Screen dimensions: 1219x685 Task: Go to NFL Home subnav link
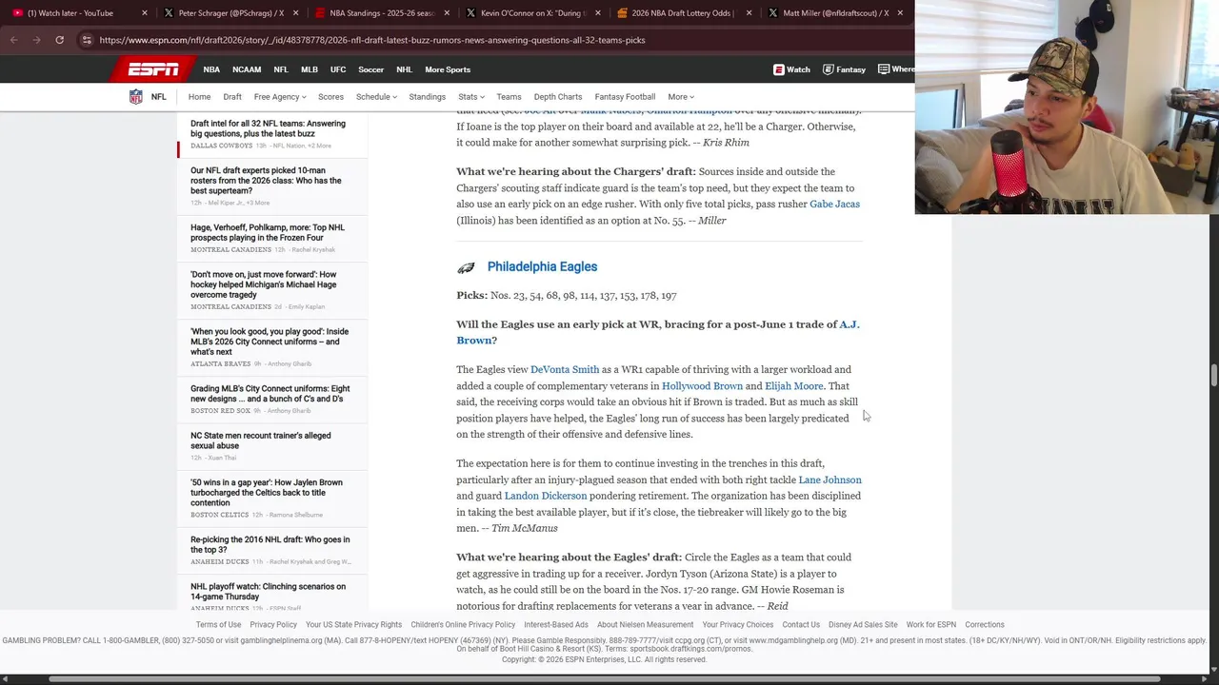(199, 97)
